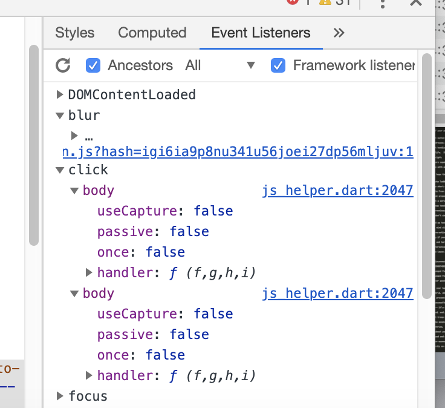The image size is (445, 408).
Task: Collapse the blur event group
Action: coord(60,116)
